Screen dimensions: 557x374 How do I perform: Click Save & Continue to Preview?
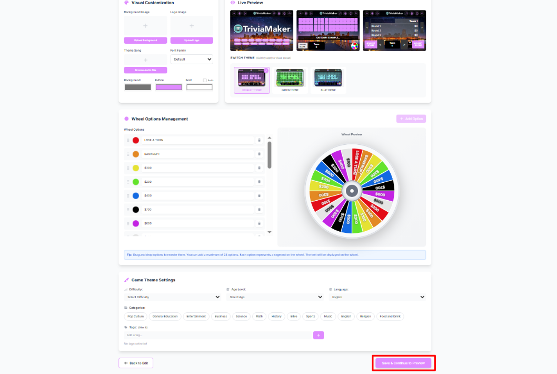[403, 363]
